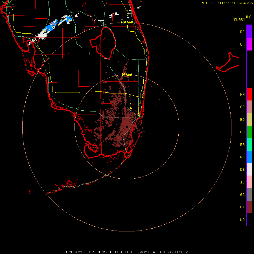
Task: Click the black radar site dot at center
Action: point(127,127)
